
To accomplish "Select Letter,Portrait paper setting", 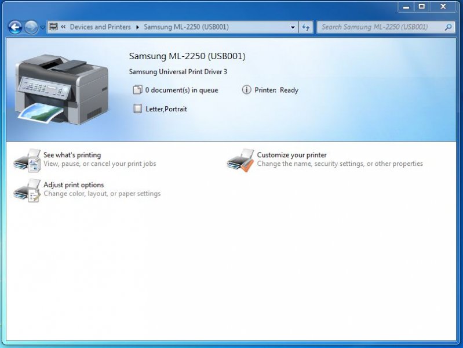I will (x=166, y=109).
